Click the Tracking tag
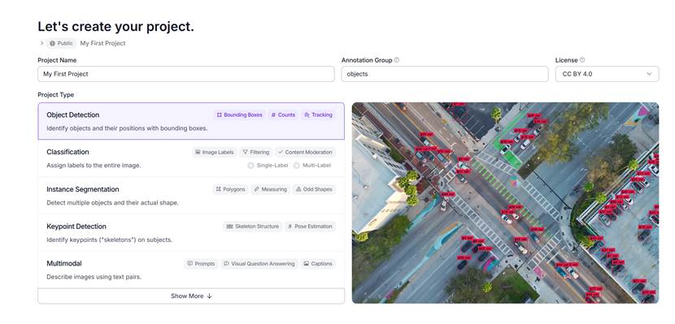The image size is (675, 324). tap(318, 114)
